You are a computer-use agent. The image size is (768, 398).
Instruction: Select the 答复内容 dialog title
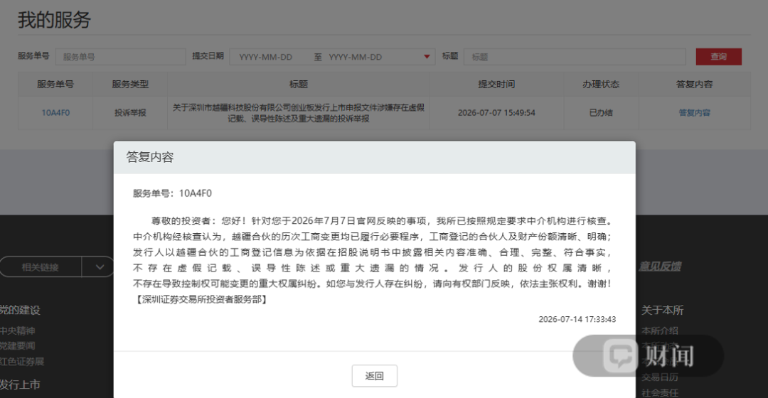150,157
